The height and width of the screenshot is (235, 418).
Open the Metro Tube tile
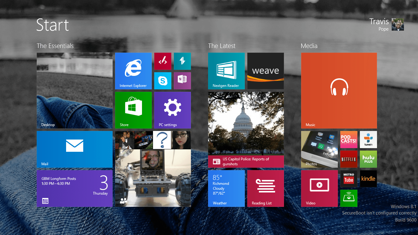[x=349, y=179]
